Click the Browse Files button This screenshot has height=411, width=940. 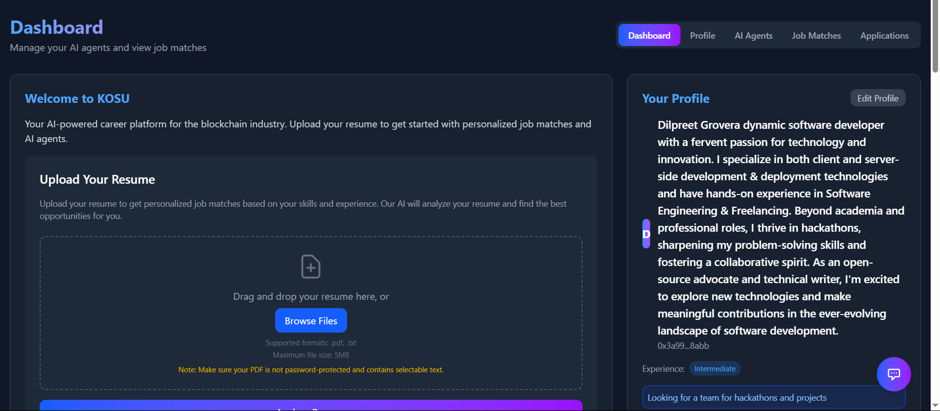click(x=311, y=320)
